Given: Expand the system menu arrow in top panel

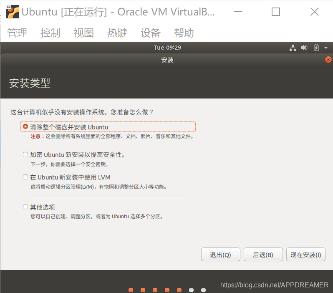Looking at the screenshot, I should click(x=326, y=48).
